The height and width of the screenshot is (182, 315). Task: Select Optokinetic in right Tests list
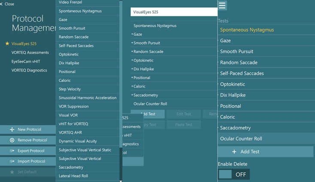click(x=267, y=84)
